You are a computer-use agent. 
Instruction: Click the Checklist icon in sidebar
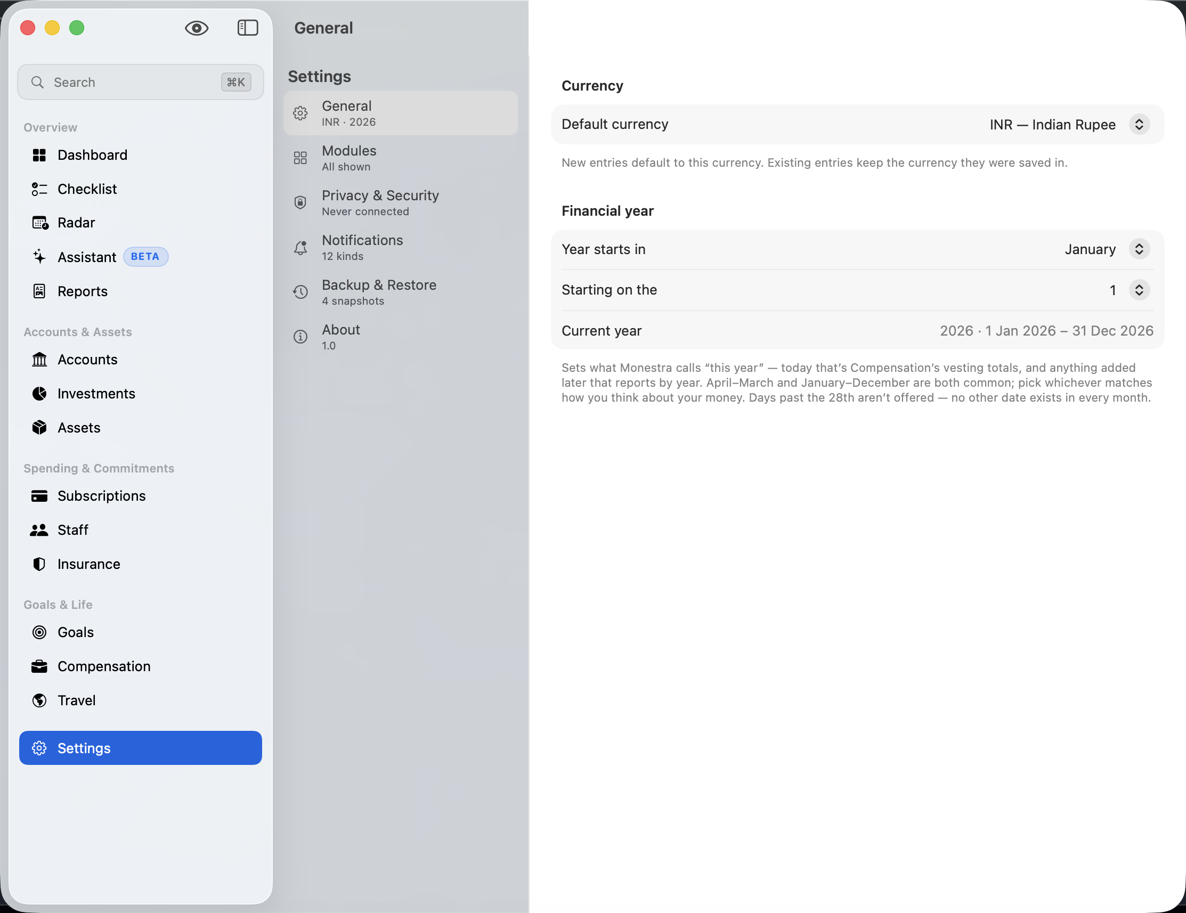point(39,189)
